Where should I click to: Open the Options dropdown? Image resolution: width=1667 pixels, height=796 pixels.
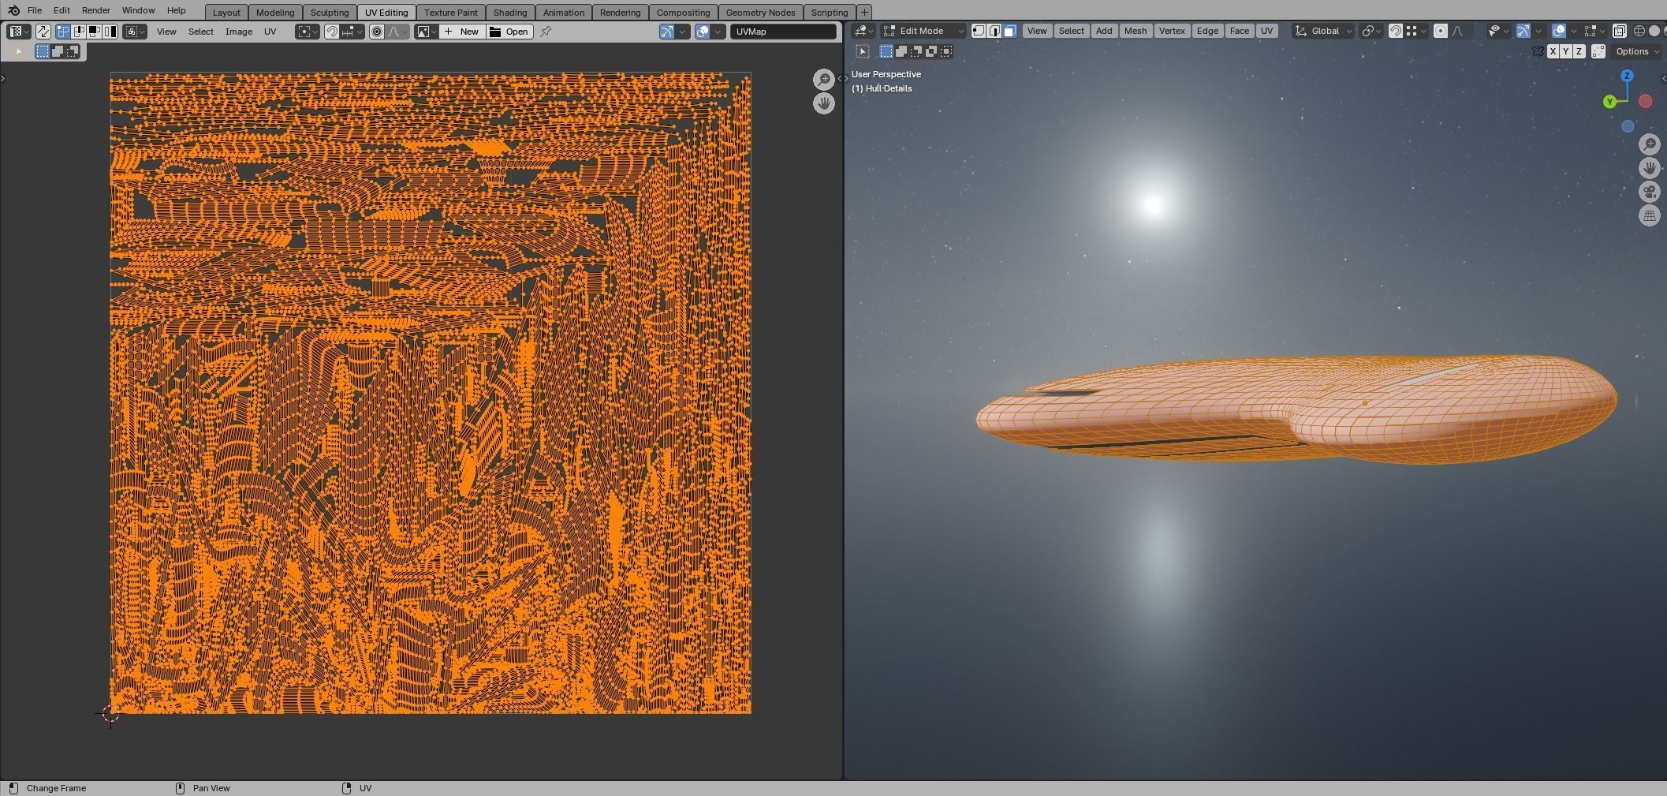coord(1637,51)
